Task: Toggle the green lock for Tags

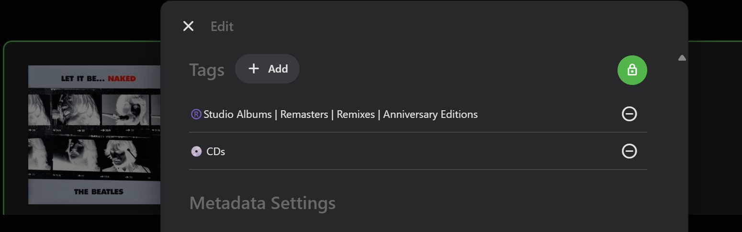Action: (x=632, y=70)
